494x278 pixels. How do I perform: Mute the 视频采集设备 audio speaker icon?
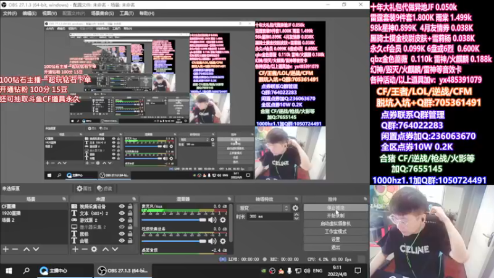click(x=212, y=242)
